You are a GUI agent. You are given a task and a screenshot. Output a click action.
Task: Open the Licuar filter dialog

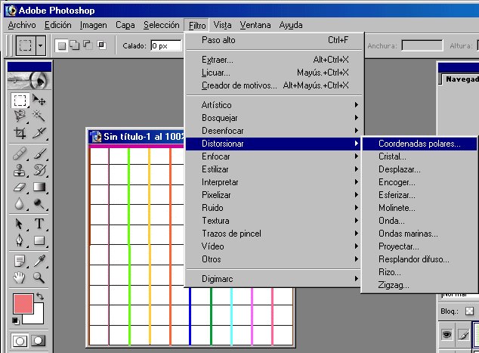[273, 73]
